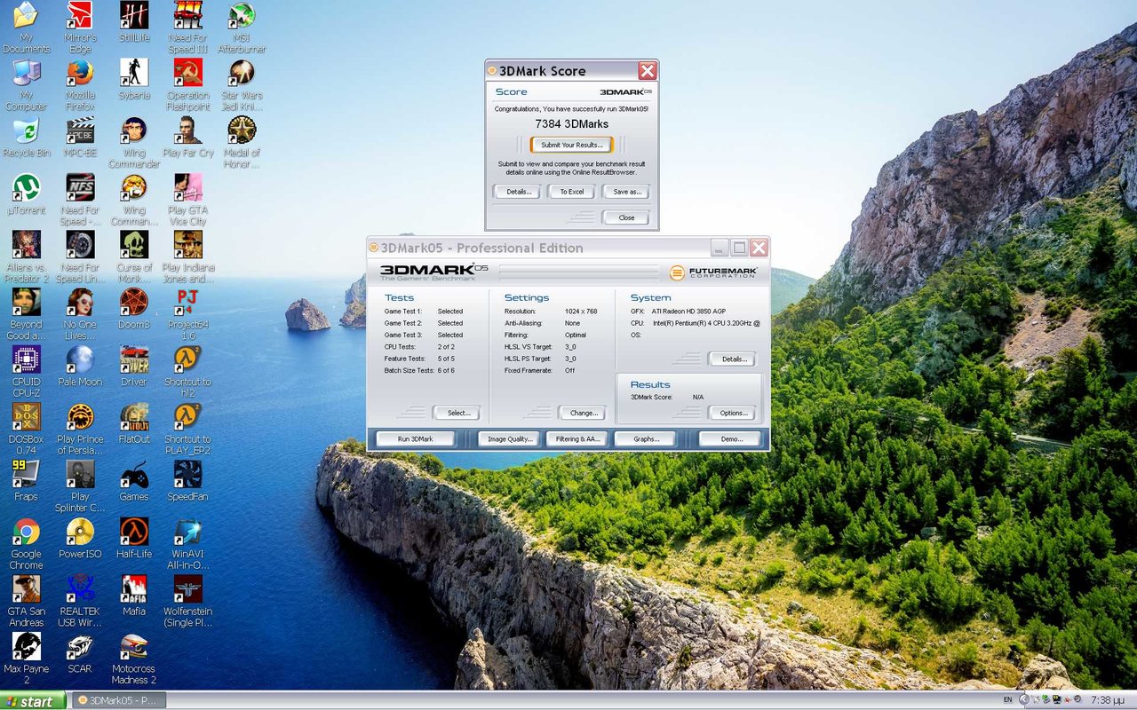This screenshot has width=1137, height=710.
Task: Open the Recycle Bin
Action: [x=27, y=138]
